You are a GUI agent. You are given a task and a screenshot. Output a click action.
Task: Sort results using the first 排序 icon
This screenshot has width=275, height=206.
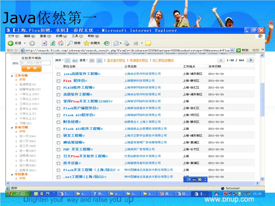[67, 60]
